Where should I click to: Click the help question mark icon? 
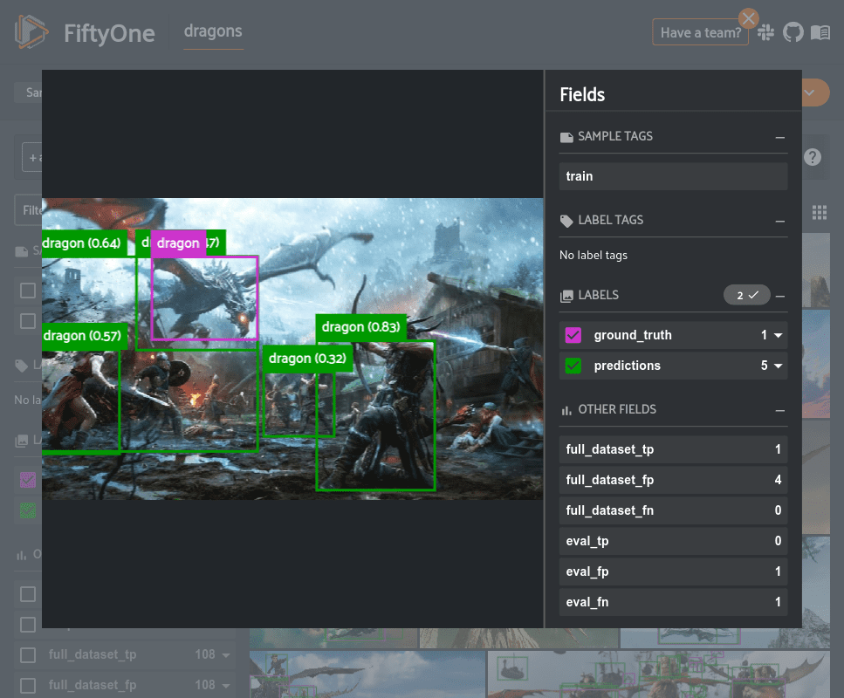[813, 157]
